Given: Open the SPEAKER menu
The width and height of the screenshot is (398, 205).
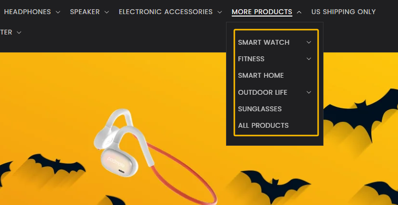Looking at the screenshot, I should (x=85, y=12).
